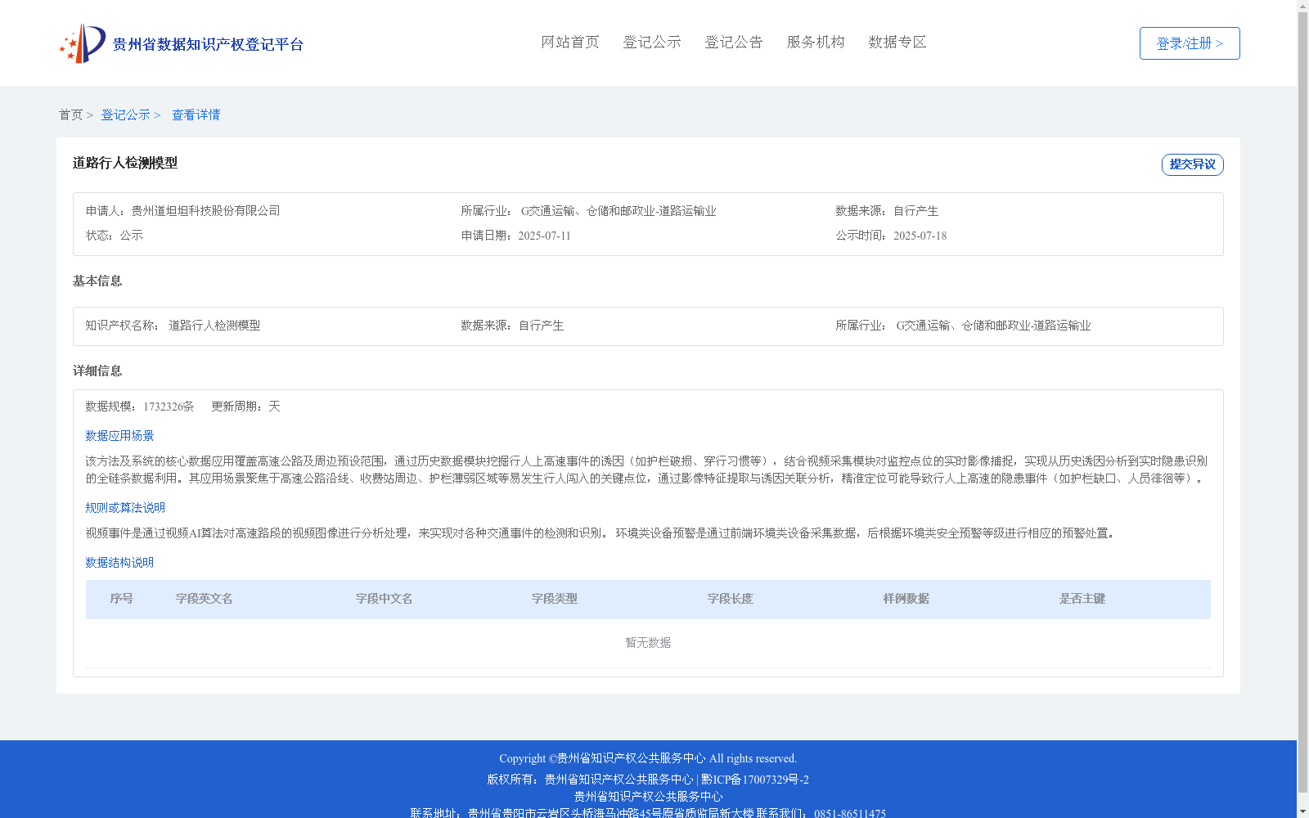
Task: Click the 规则或算法说明 heading
Action: 125,508
